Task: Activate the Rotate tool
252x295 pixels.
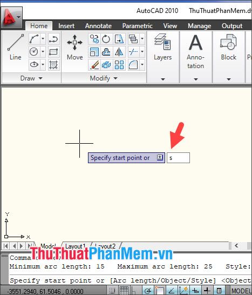Action: [106, 39]
